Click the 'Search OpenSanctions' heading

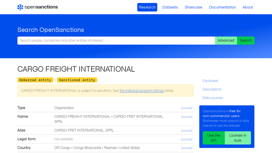tap(51, 30)
